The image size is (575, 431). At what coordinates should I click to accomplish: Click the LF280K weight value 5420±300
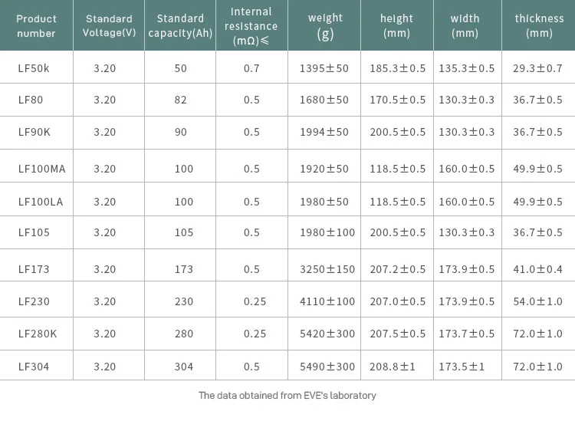[327, 334]
